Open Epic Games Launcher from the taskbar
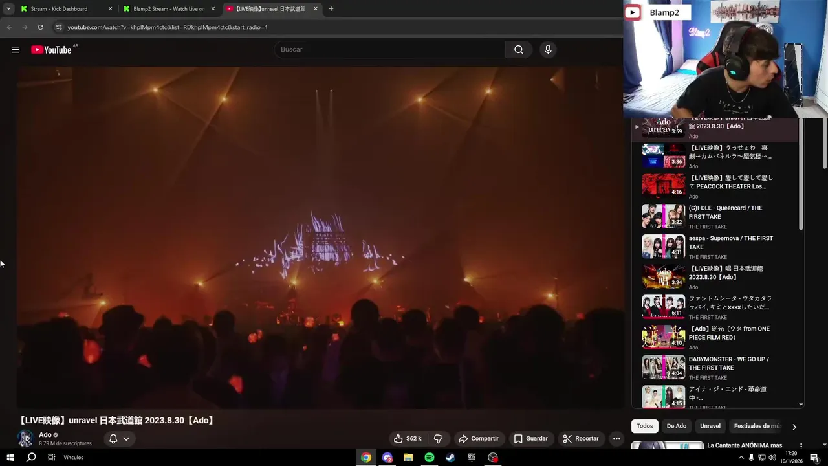This screenshot has height=466, width=828. coord(472,458)
